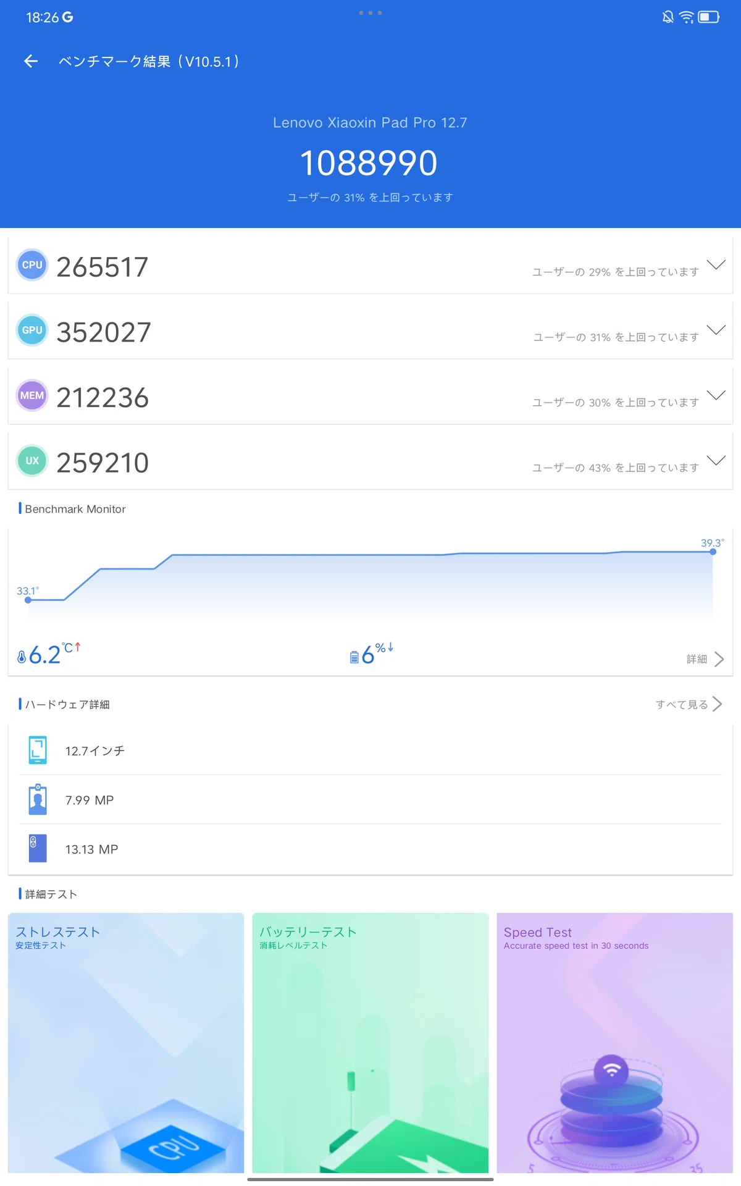The width and height of the screenshot is (741, 1186).
Task: Expand the GPU score details
Action: coord(716,330)
